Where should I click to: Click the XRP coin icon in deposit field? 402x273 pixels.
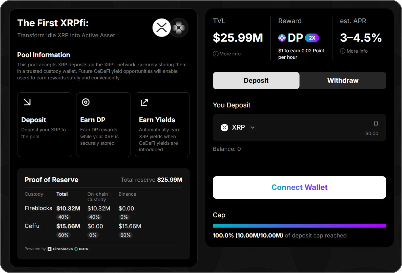[225, 127]
